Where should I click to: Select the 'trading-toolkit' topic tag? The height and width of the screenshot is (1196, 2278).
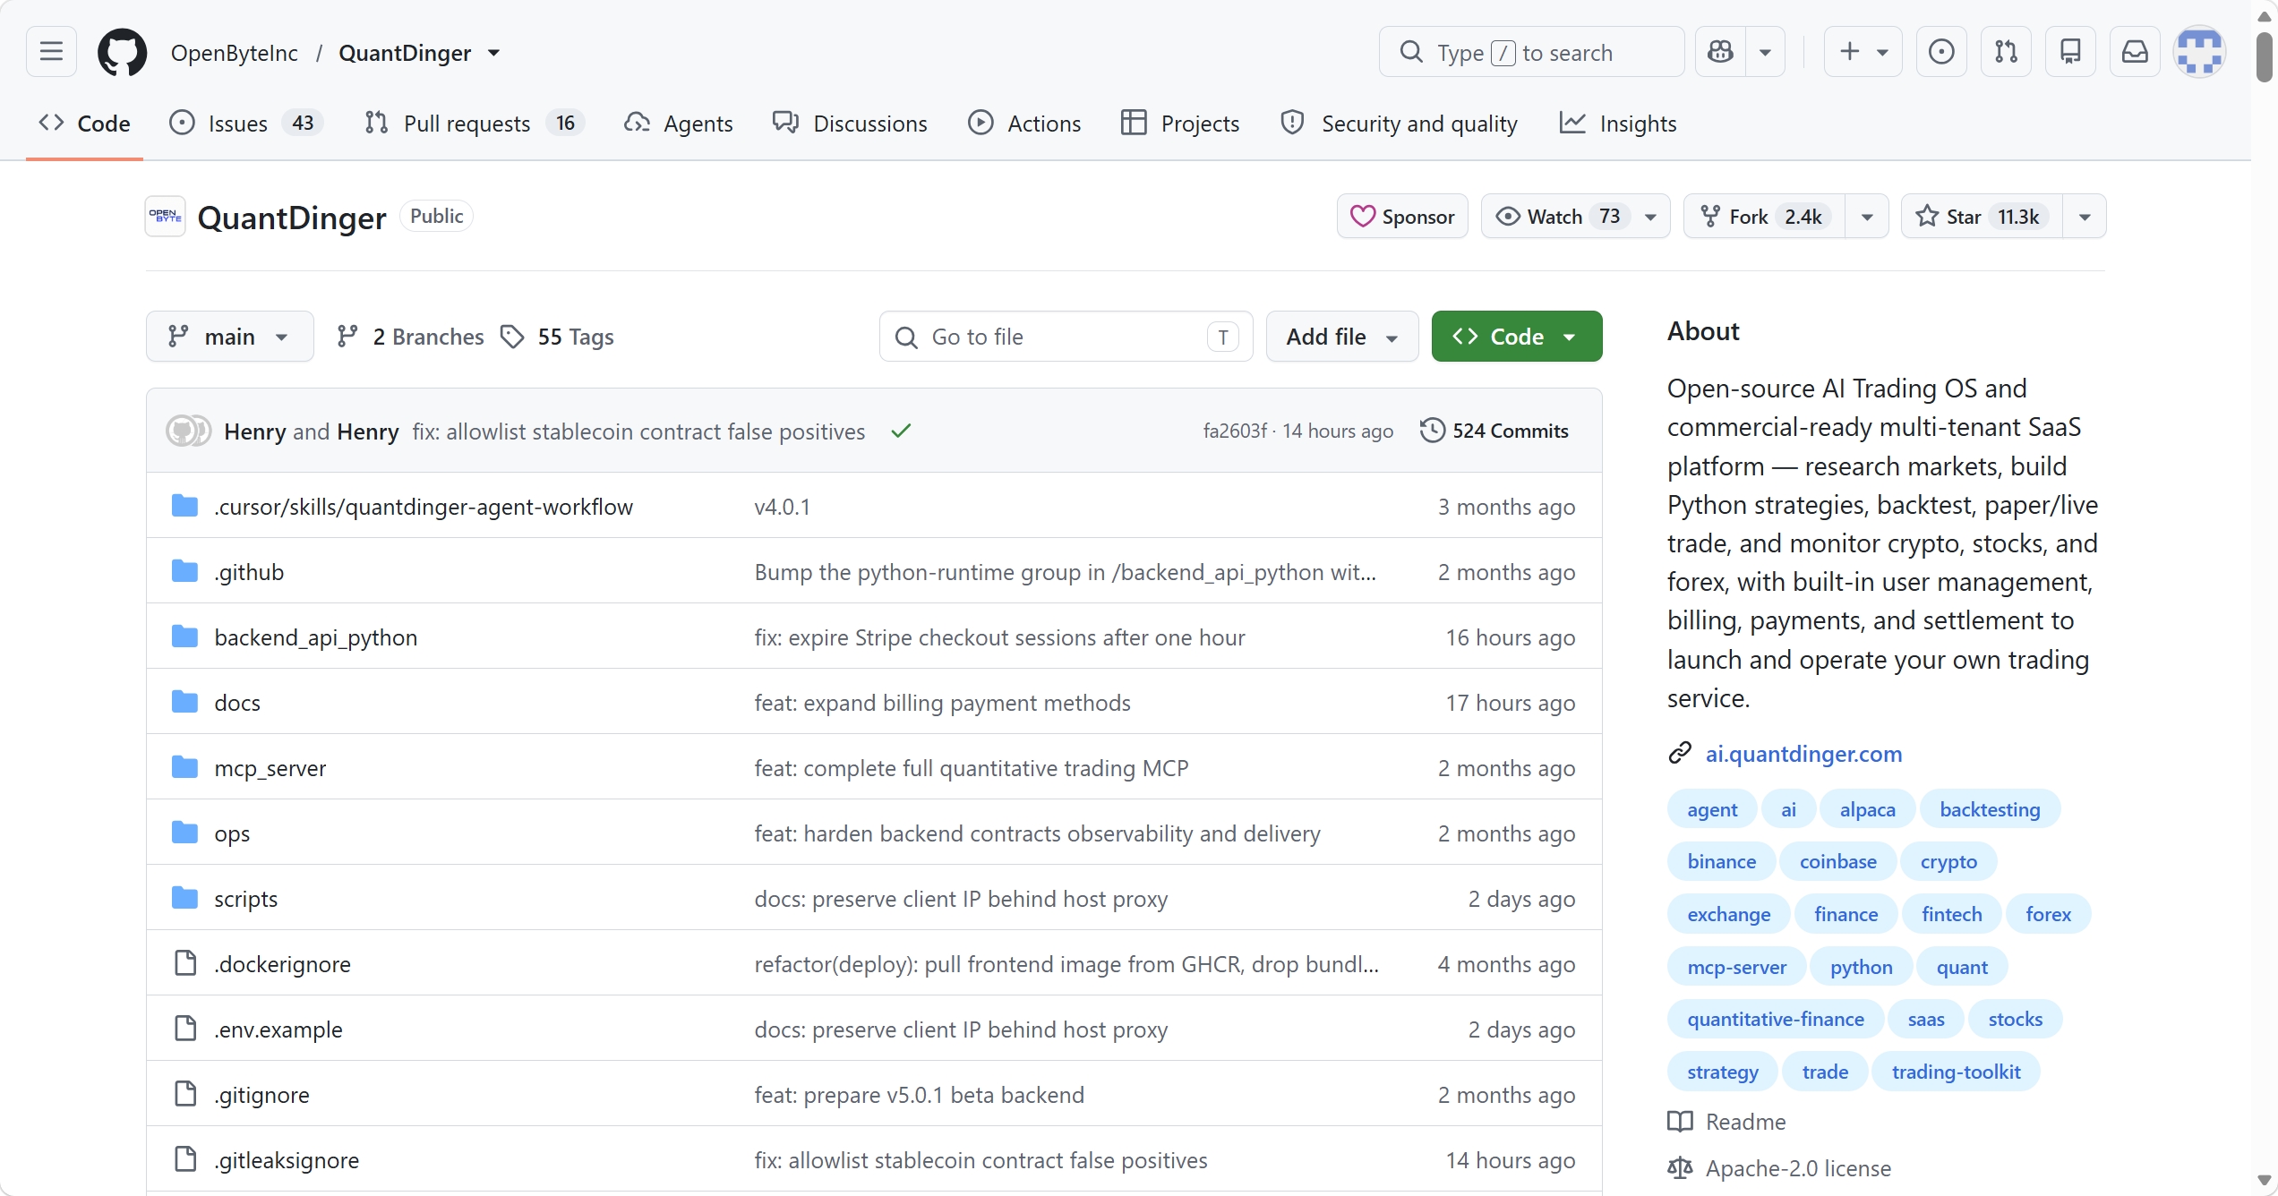click(1956, 1072)
